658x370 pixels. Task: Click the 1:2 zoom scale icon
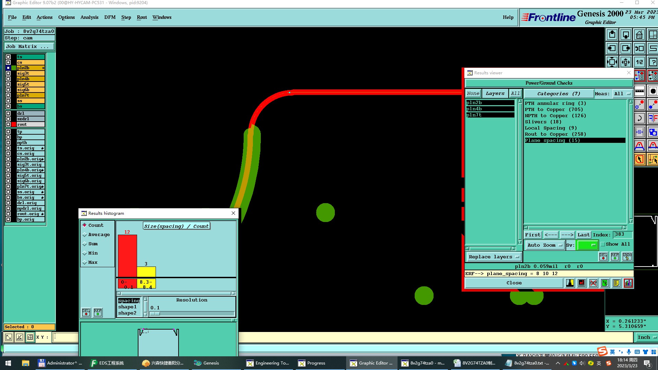click(639, 62)
